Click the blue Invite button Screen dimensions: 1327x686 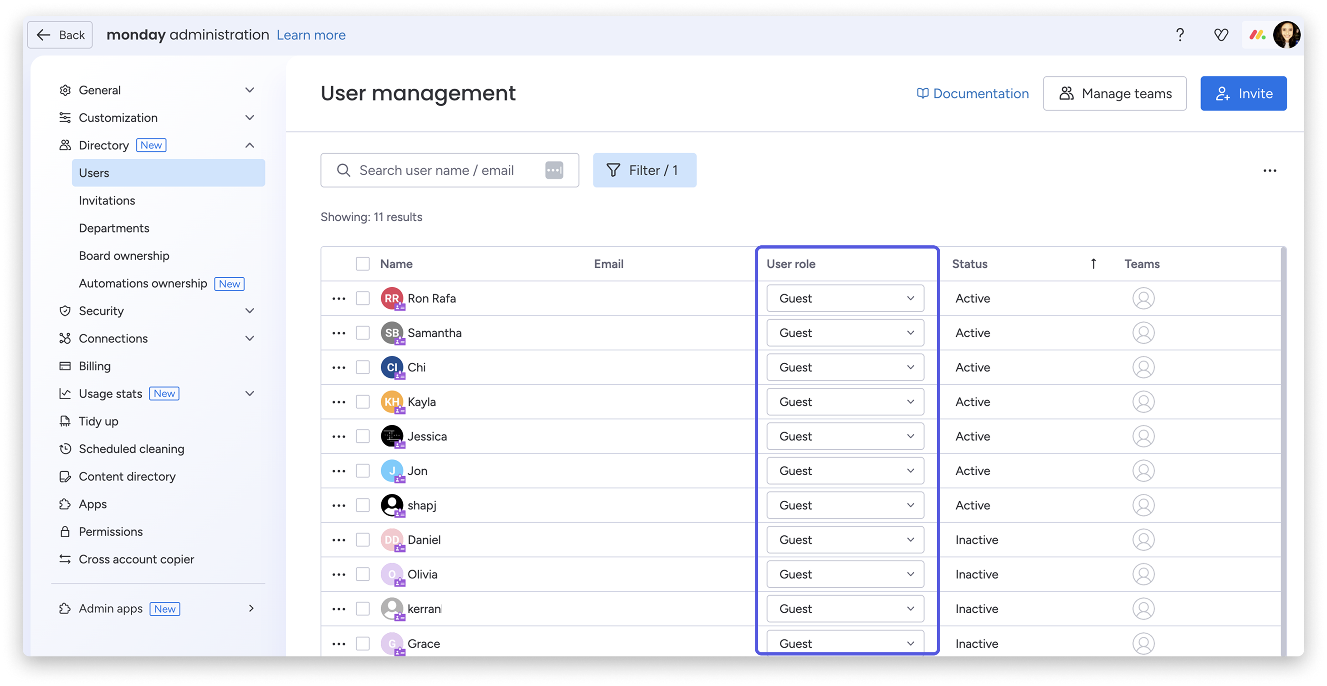click(x=1243, y=94)
